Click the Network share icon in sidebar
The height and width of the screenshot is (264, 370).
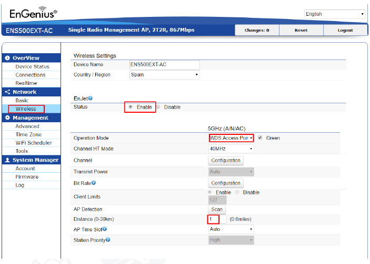point(7,92)
